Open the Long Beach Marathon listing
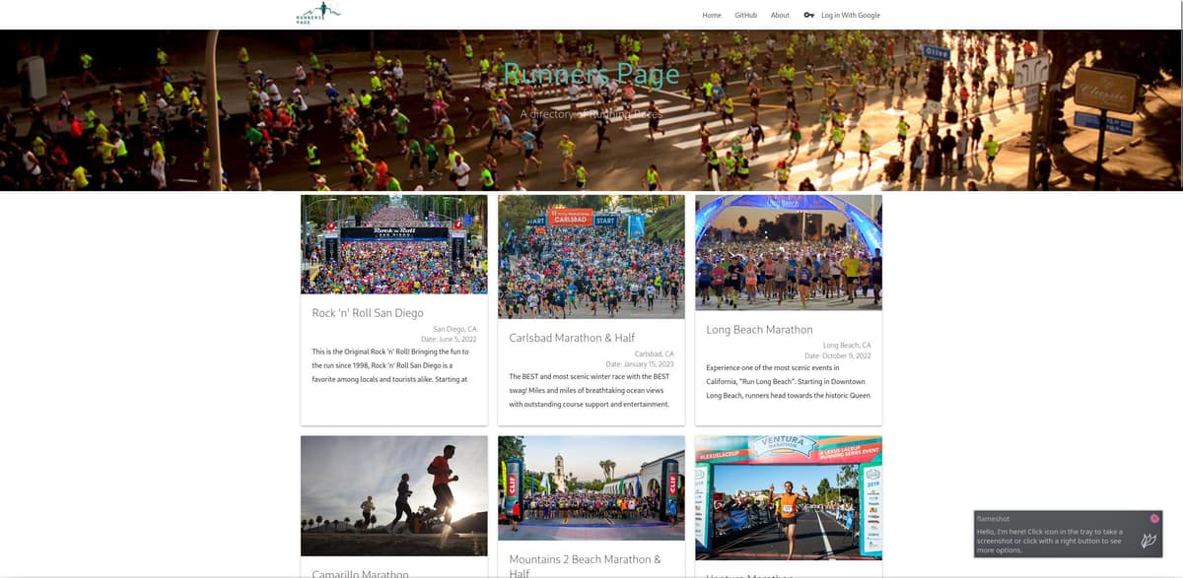Viewport: 1183px width, 578px height. pos(759,329)
